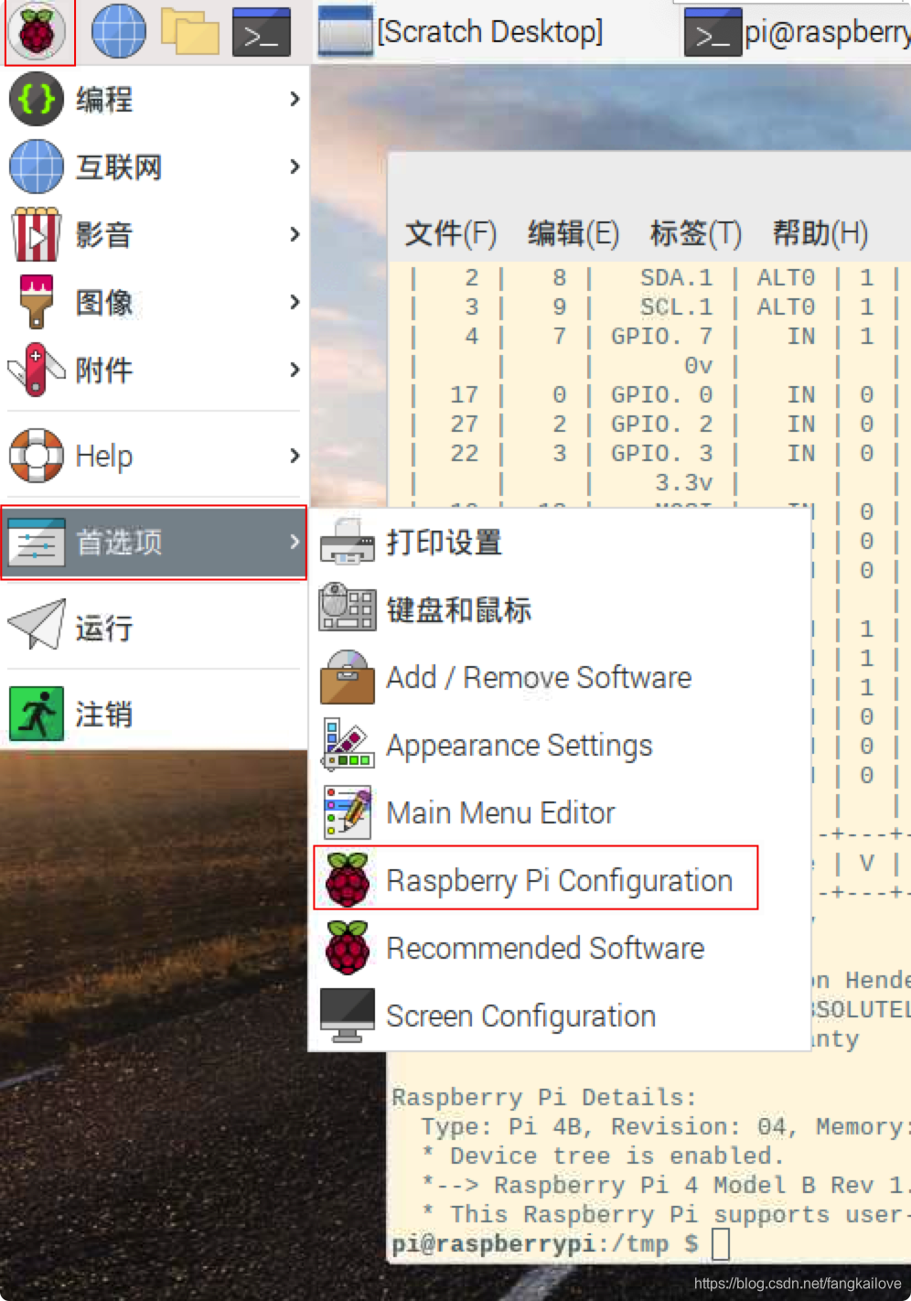Click terminal prompt pi@raspberrypi:/tmp $
The height and width of the screenshot is (1301, 911).
click(545, 1243)
